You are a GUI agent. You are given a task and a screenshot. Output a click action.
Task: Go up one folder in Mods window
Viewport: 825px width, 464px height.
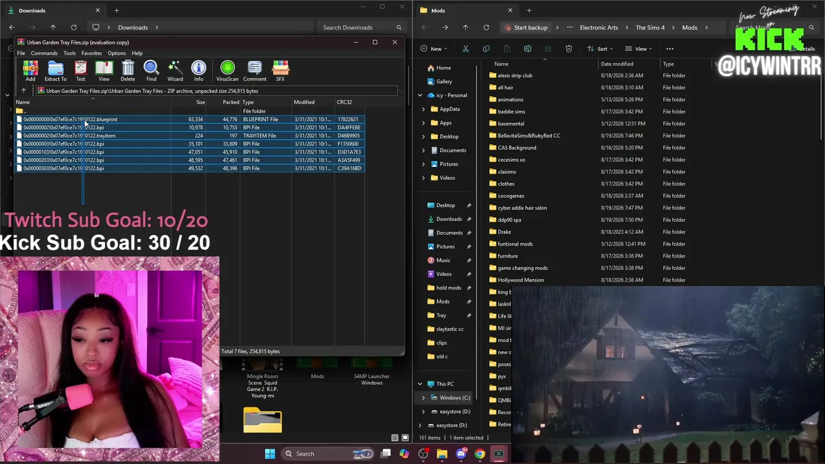pyautogui.click(x=465, y=28)
